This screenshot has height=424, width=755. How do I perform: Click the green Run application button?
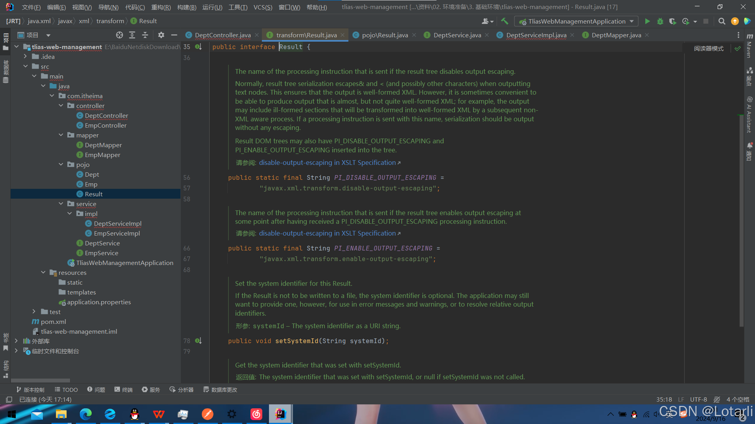tap(647, 21)
